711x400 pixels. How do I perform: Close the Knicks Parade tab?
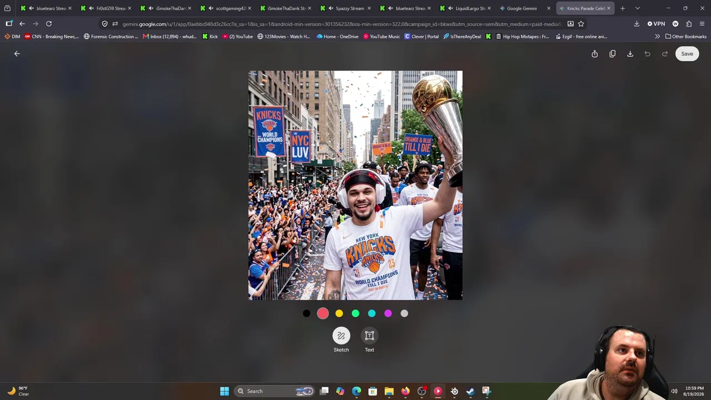[x=609, y=8]
